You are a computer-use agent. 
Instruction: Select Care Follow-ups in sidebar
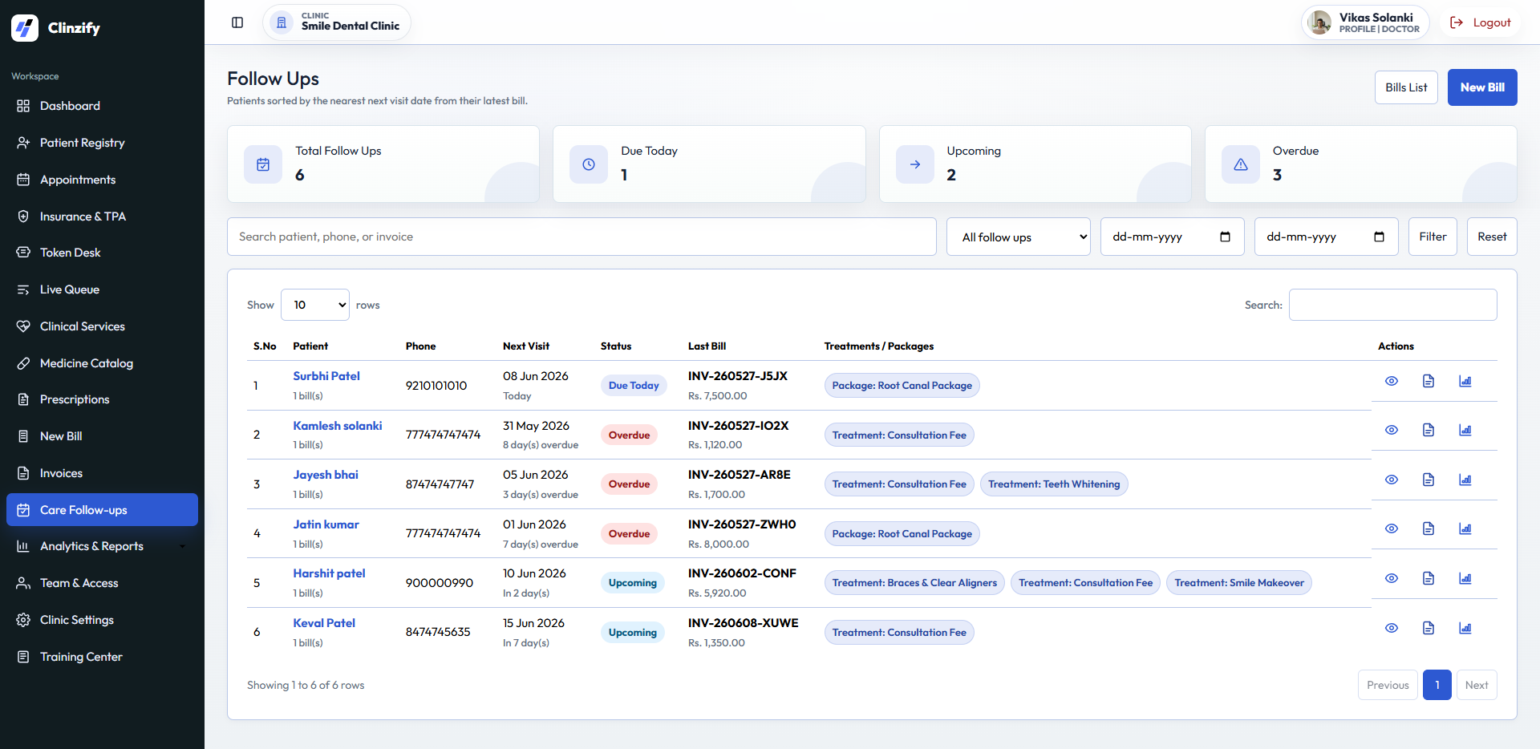click(x=102, y=510)
